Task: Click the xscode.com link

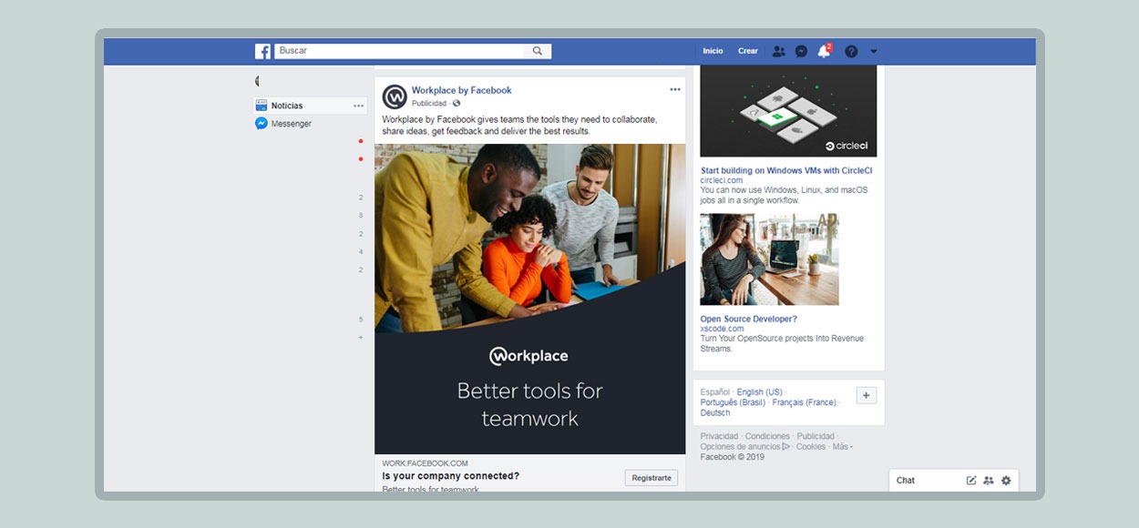Action: click(x=722, y=329)
